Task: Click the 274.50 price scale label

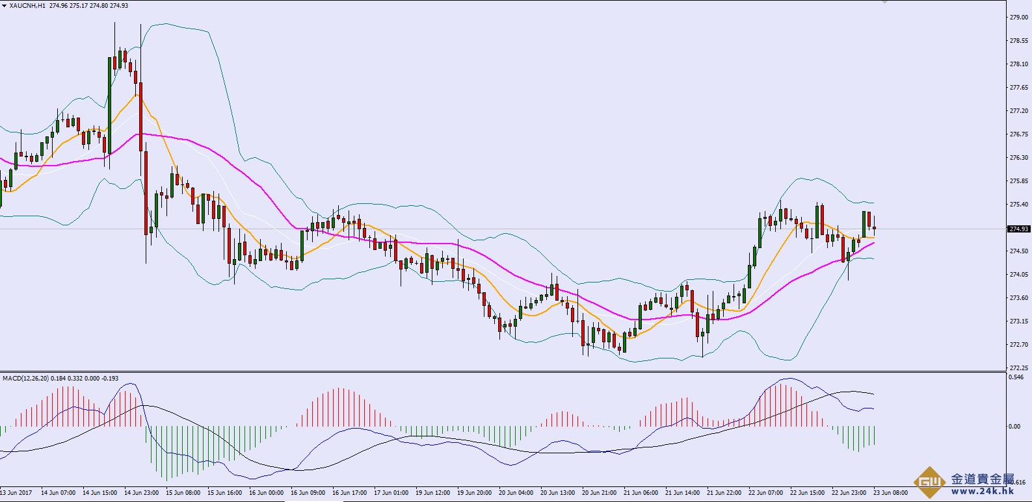Action: [1019, 251]
